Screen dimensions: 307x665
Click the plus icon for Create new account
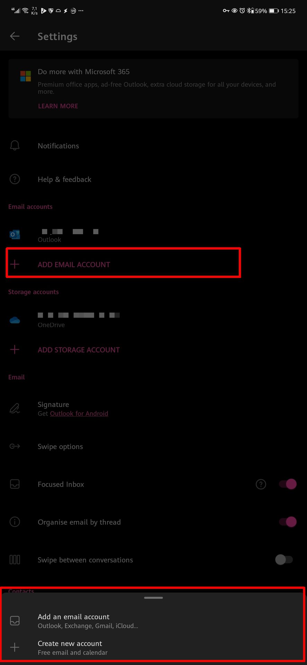15,647
